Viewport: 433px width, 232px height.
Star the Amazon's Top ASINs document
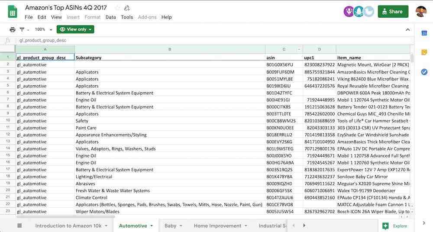click(x=118, y=8)
